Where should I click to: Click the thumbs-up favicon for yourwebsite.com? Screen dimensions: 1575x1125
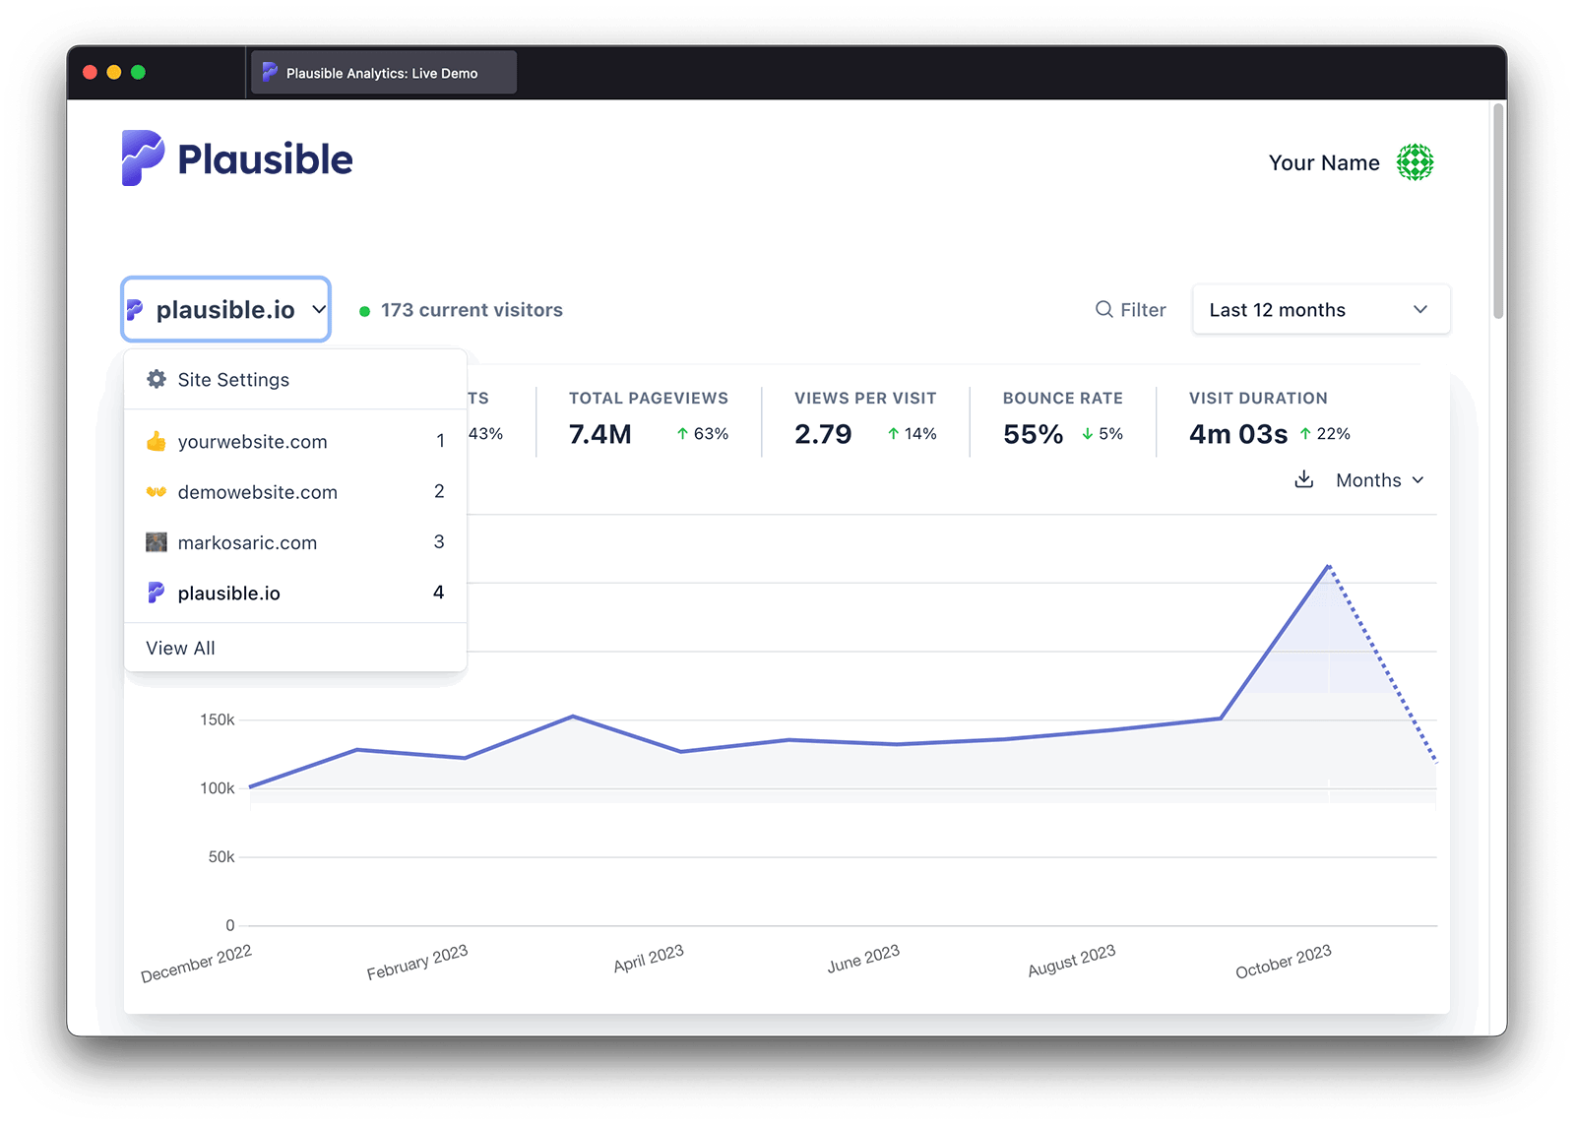coord(156,441)
